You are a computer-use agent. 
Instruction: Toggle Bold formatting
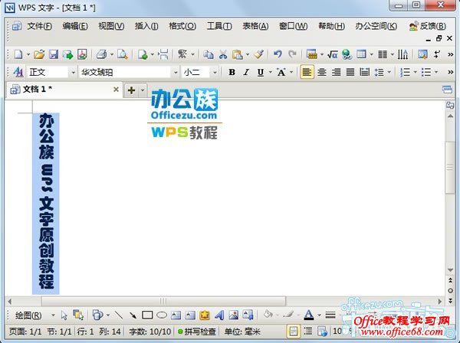[x=232, y=72]
